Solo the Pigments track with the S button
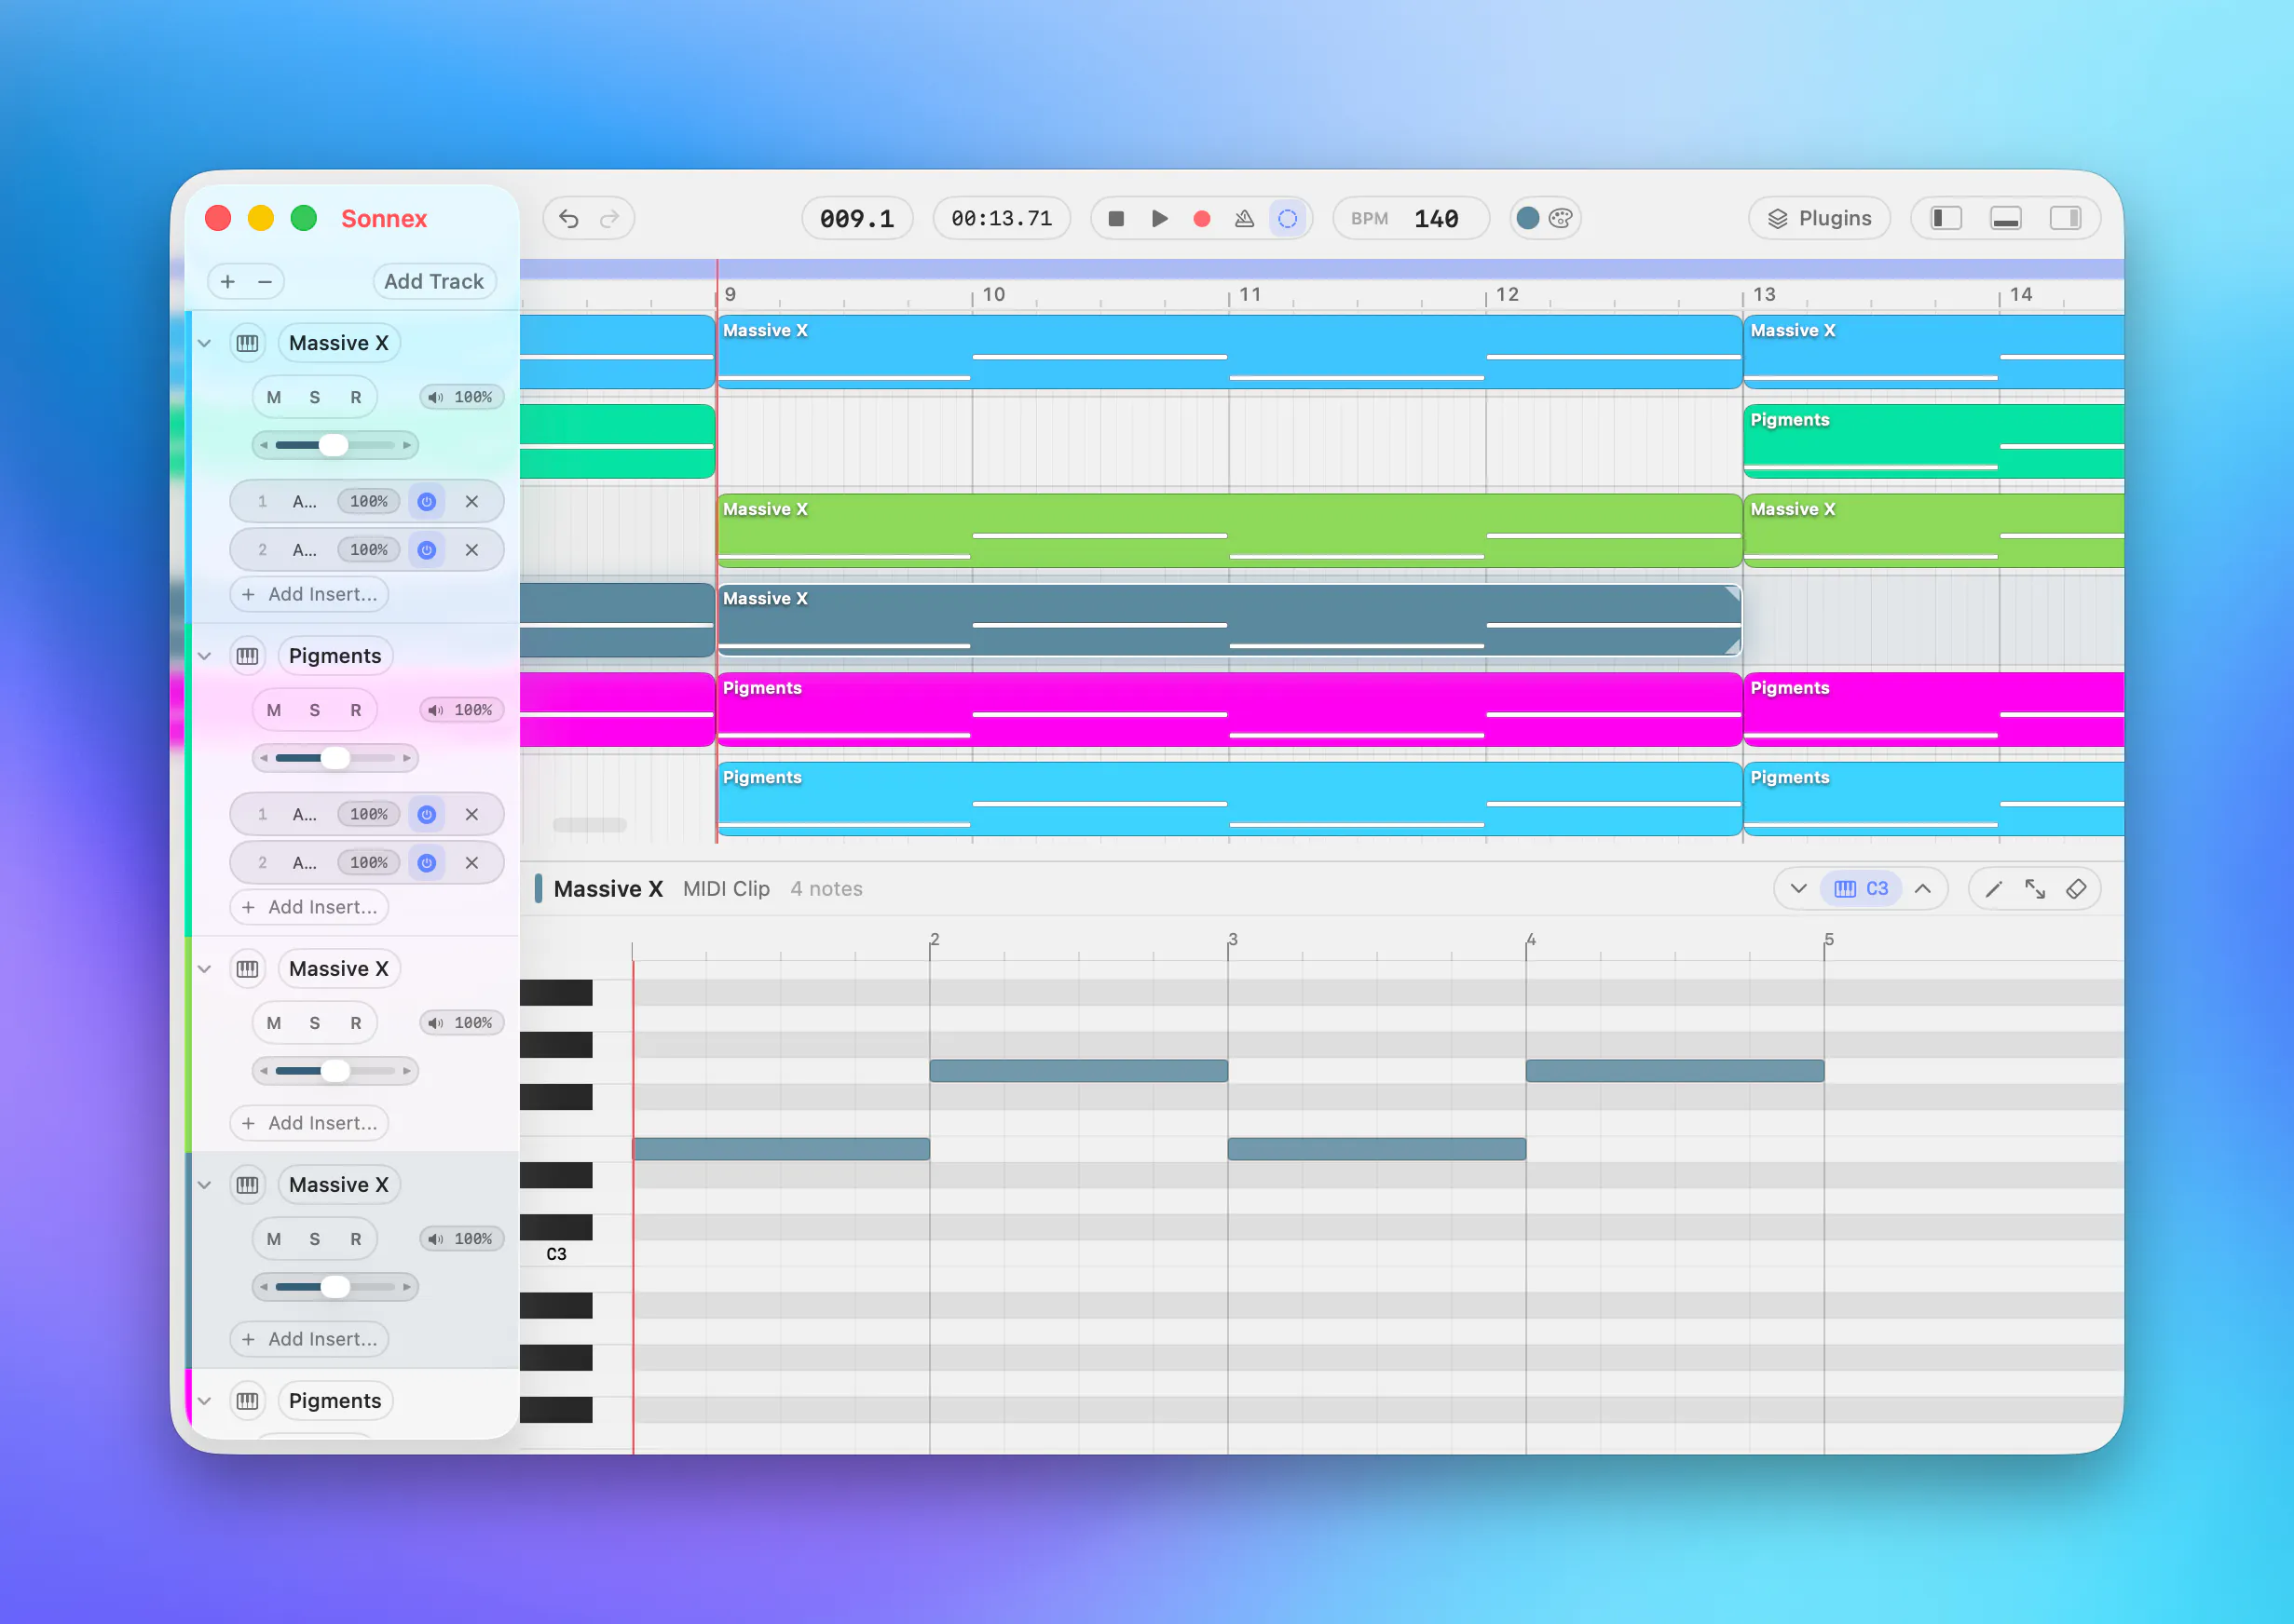 pyautogui.click(x=315, y=711)
